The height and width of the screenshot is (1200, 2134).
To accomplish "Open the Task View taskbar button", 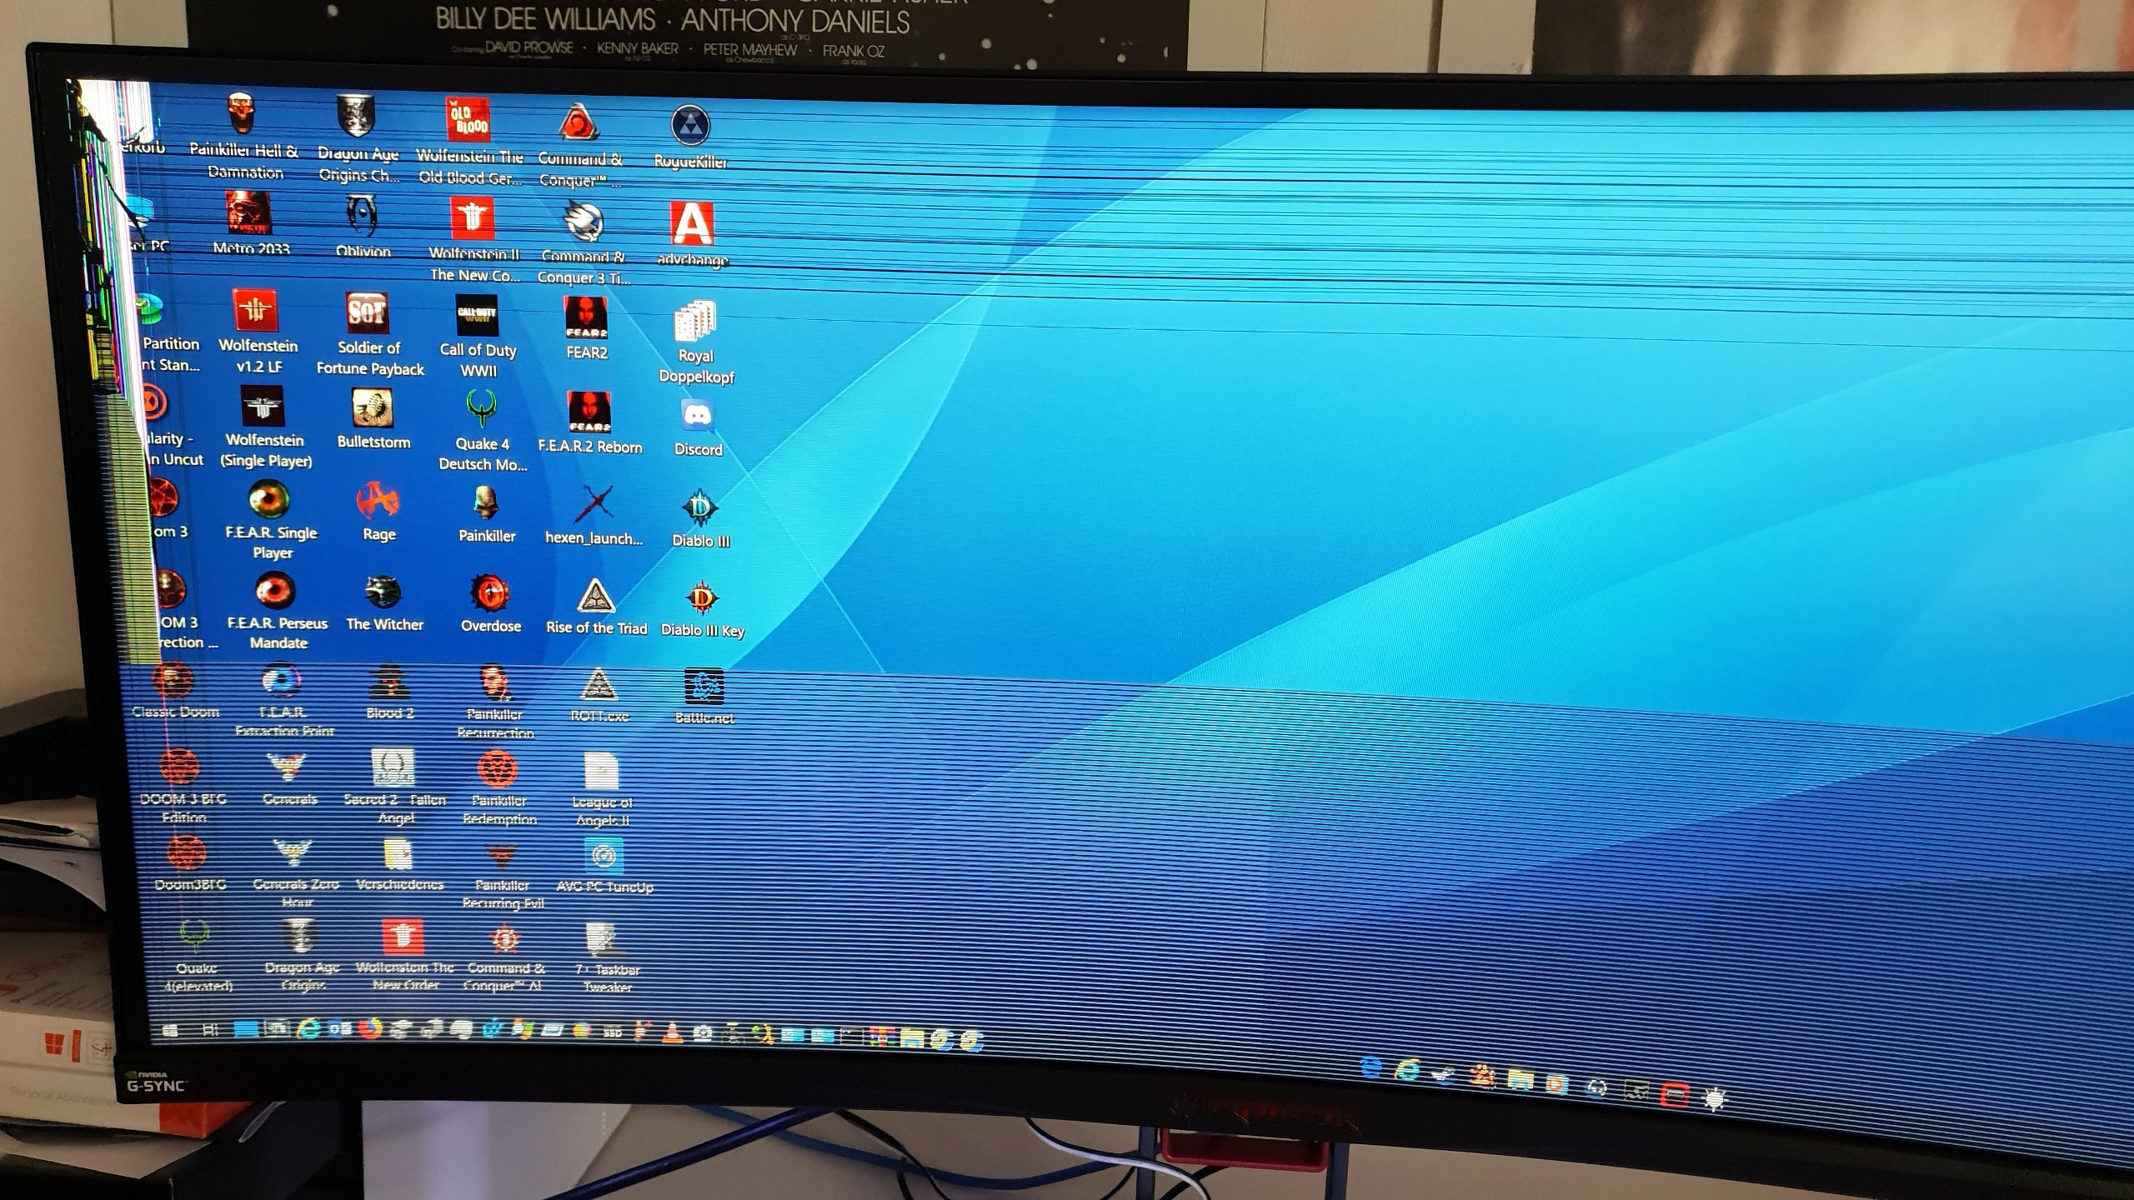I will 211,1030.
